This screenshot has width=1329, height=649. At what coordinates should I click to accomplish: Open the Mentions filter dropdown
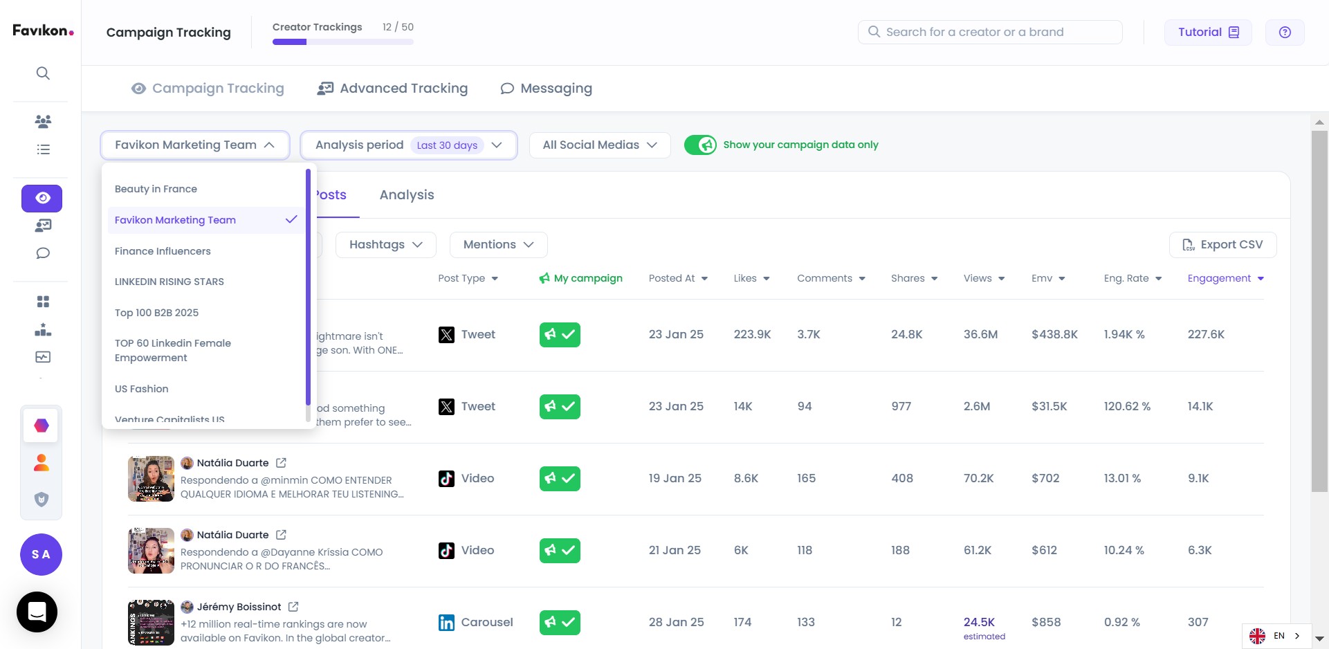coord(498,245)
